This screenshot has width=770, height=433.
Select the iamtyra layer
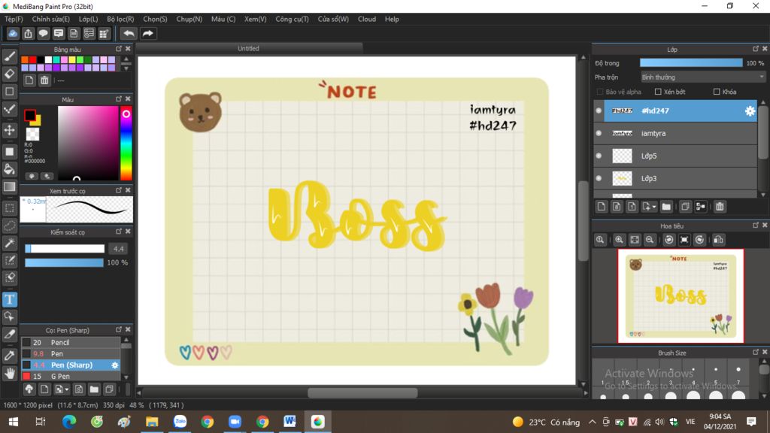[x=675, y=133]
